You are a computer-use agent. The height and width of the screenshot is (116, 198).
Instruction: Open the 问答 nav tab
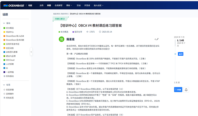pyautogui.click(x=49, y=5)
